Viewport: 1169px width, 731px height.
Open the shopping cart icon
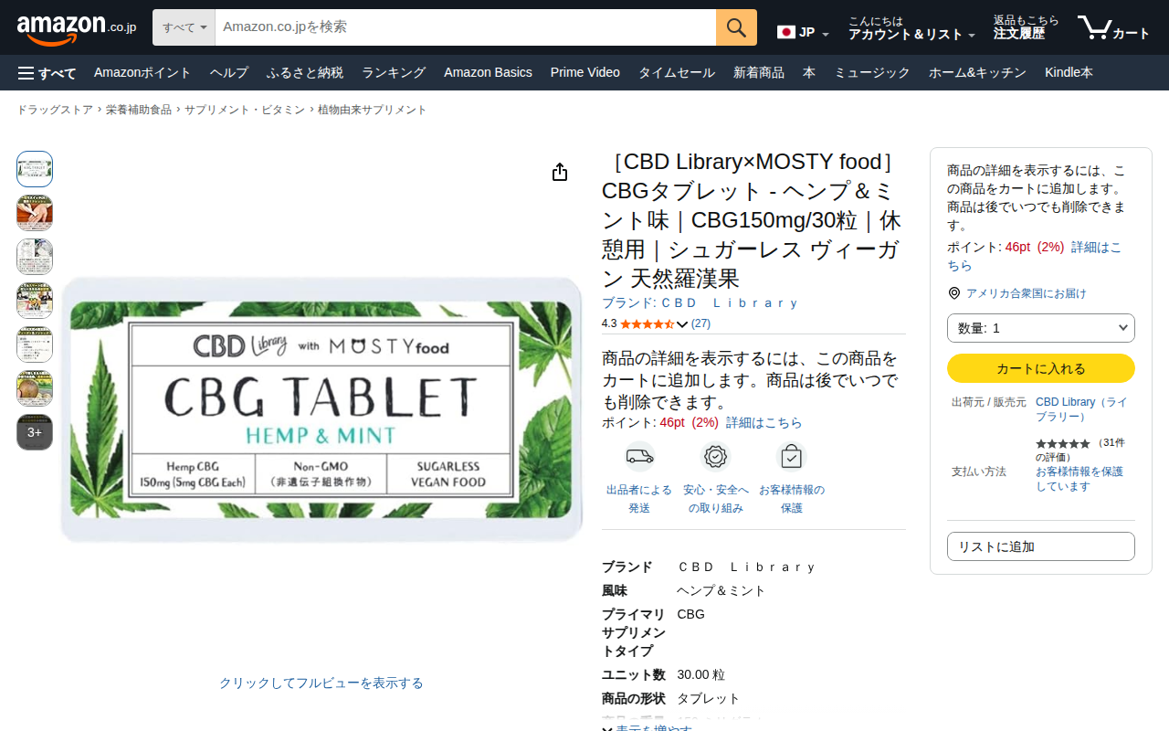[x=1093, y=27]
